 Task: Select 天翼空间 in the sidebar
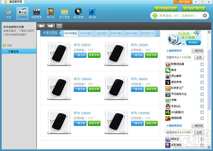[19, 51]
